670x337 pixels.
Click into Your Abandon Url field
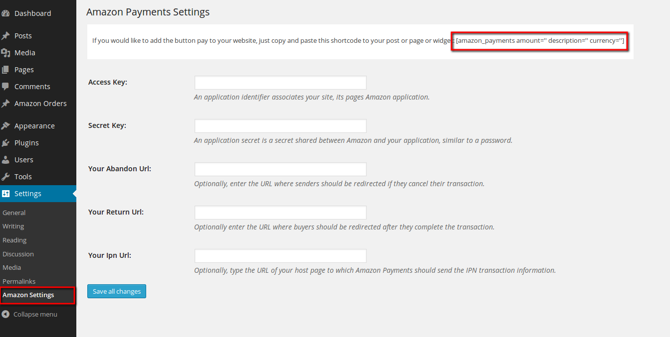(x=280, y=169)
